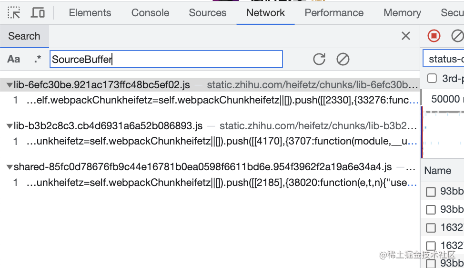The width and height of the screenshot is (464, 268).
Task: Open the push([[2330] match line
Action: click(222, 101)
